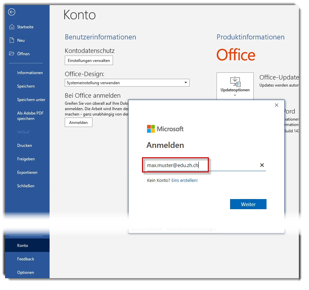Click the Einstellungen verwalten button
The image size is (309, 290).
89,61
